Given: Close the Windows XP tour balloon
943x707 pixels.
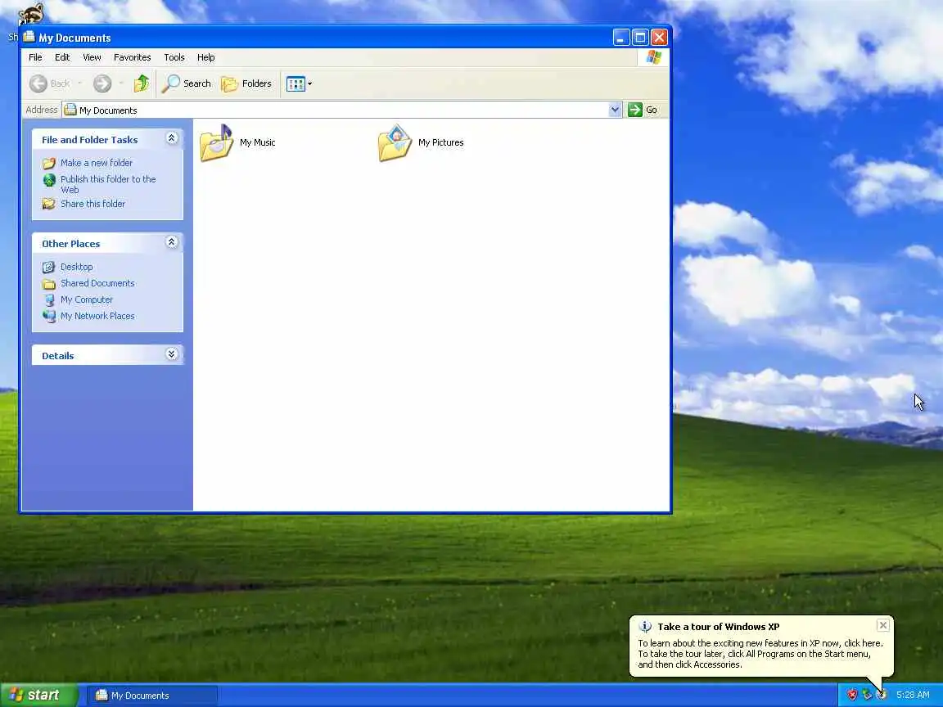Looking at the screenshot, I should tap(883, 625).
